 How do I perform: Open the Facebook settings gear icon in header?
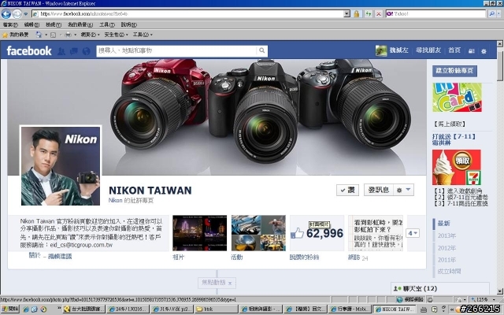[484, 51]
